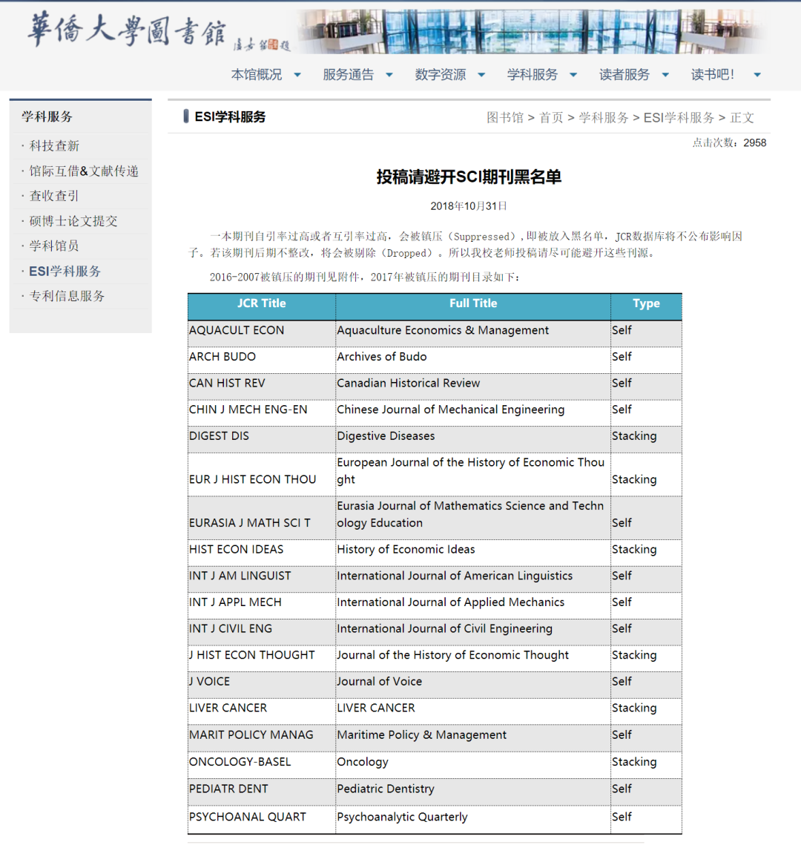This screenshot has height=845, width=801.
Task: Open the 读书吧! menu
Action: (713, 75)
